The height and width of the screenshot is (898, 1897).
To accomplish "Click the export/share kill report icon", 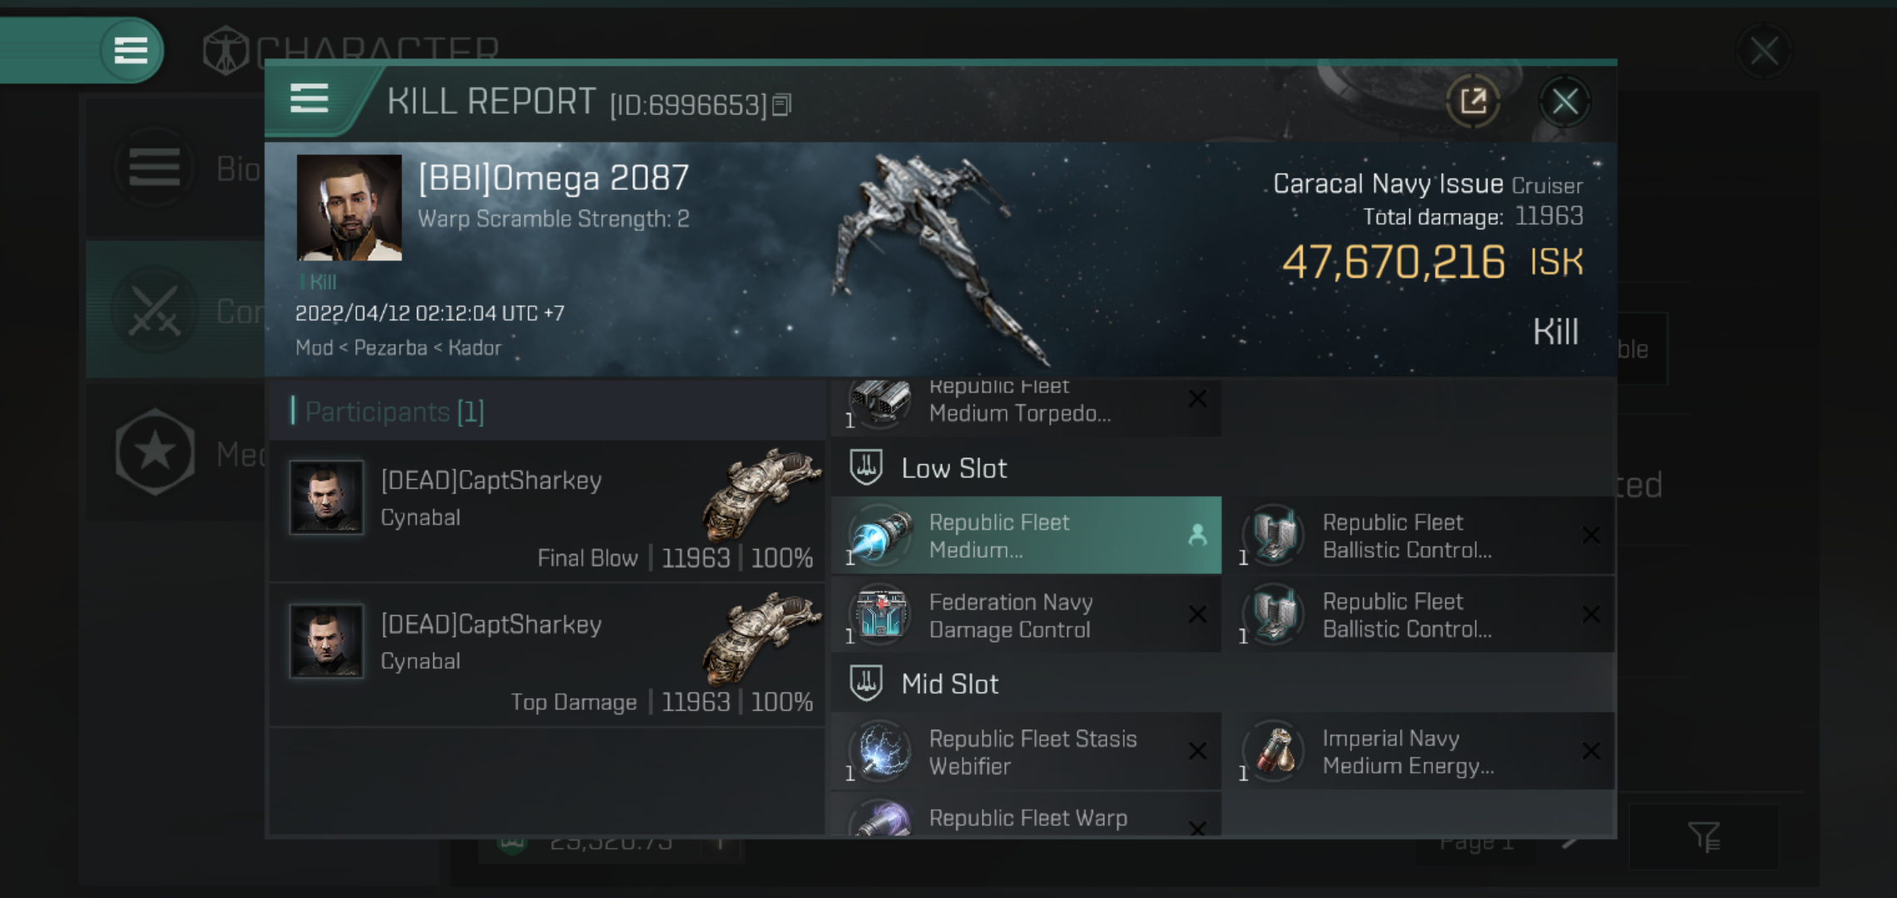I will [x=1476, y=103].
